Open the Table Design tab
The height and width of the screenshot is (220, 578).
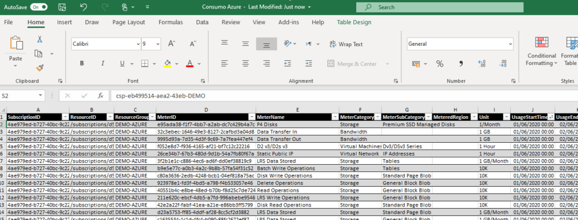pyautogui.click(x=354, y=22)
